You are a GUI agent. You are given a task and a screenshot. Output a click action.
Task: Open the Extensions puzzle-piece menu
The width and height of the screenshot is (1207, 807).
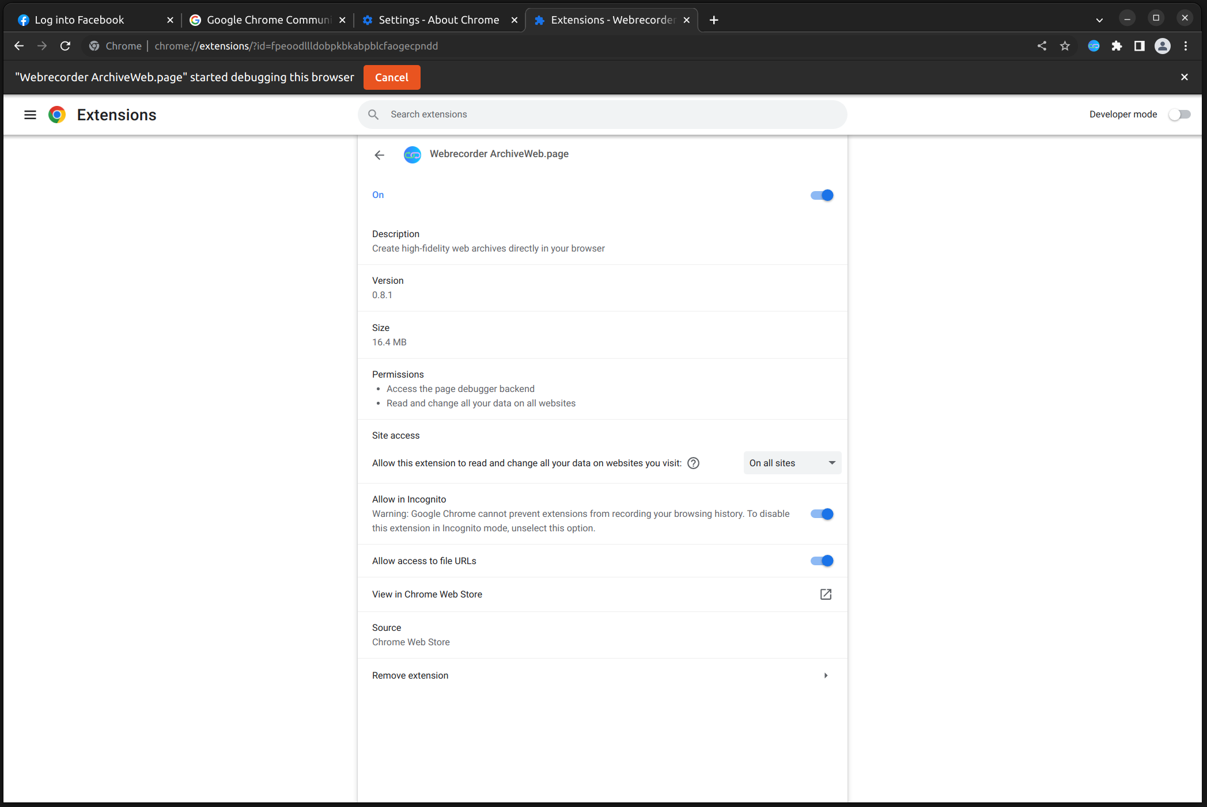(x=1117, y=46)
